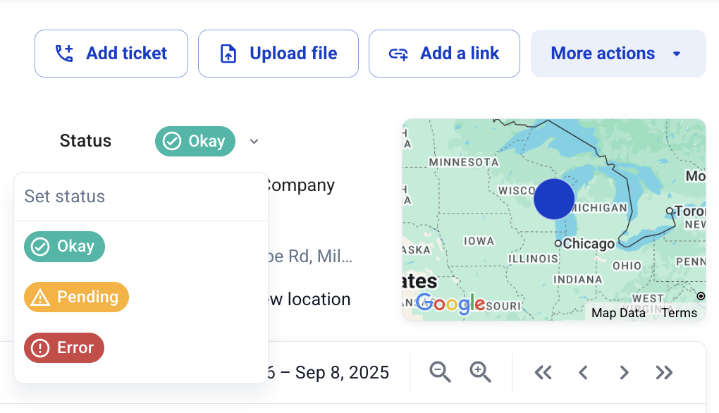Select Okay in the Set status menu
Screen dimensions: 719x413
(64, 247)
